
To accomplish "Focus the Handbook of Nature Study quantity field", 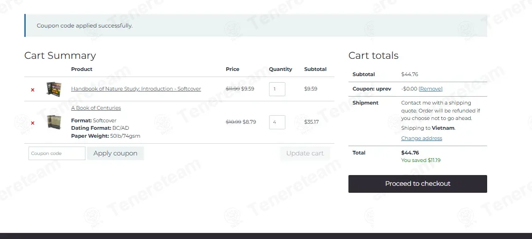I will 277,89.
